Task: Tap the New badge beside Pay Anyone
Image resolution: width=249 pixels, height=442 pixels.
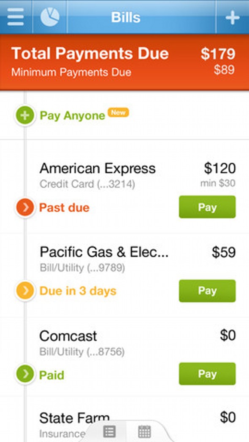Action: [119, 113]
